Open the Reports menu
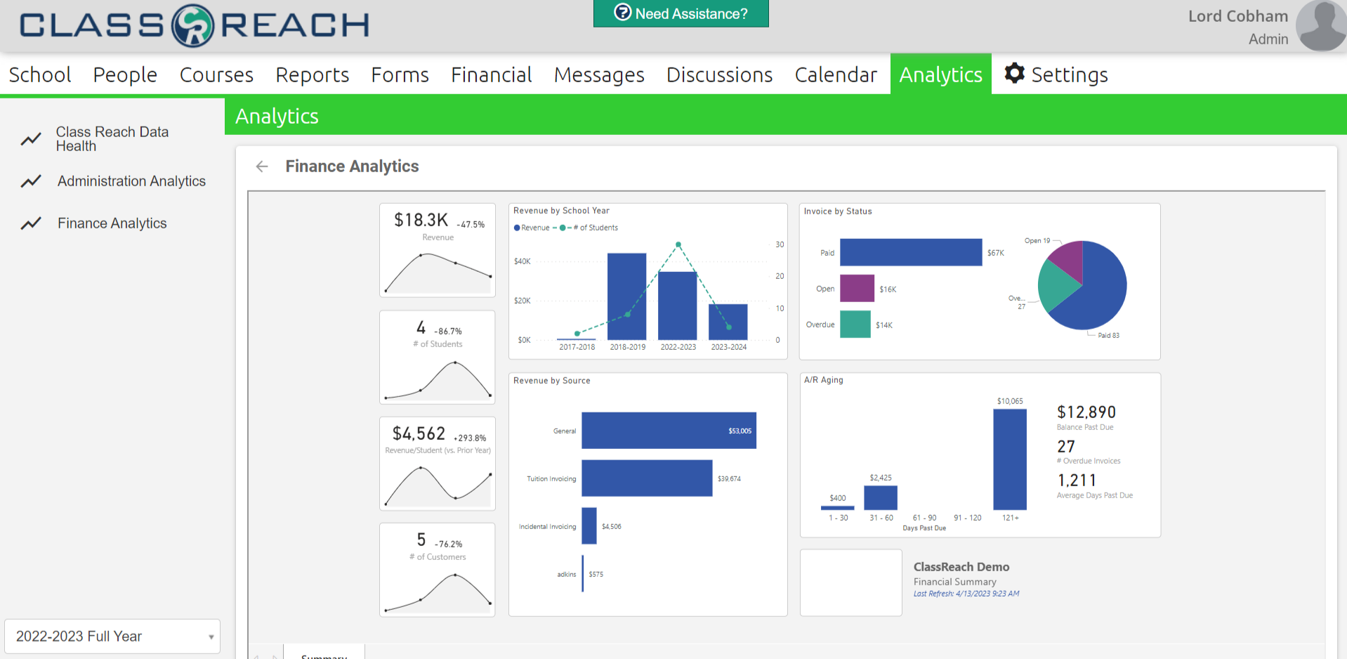This screenshot has width=1347, height=659. (312, 74)
